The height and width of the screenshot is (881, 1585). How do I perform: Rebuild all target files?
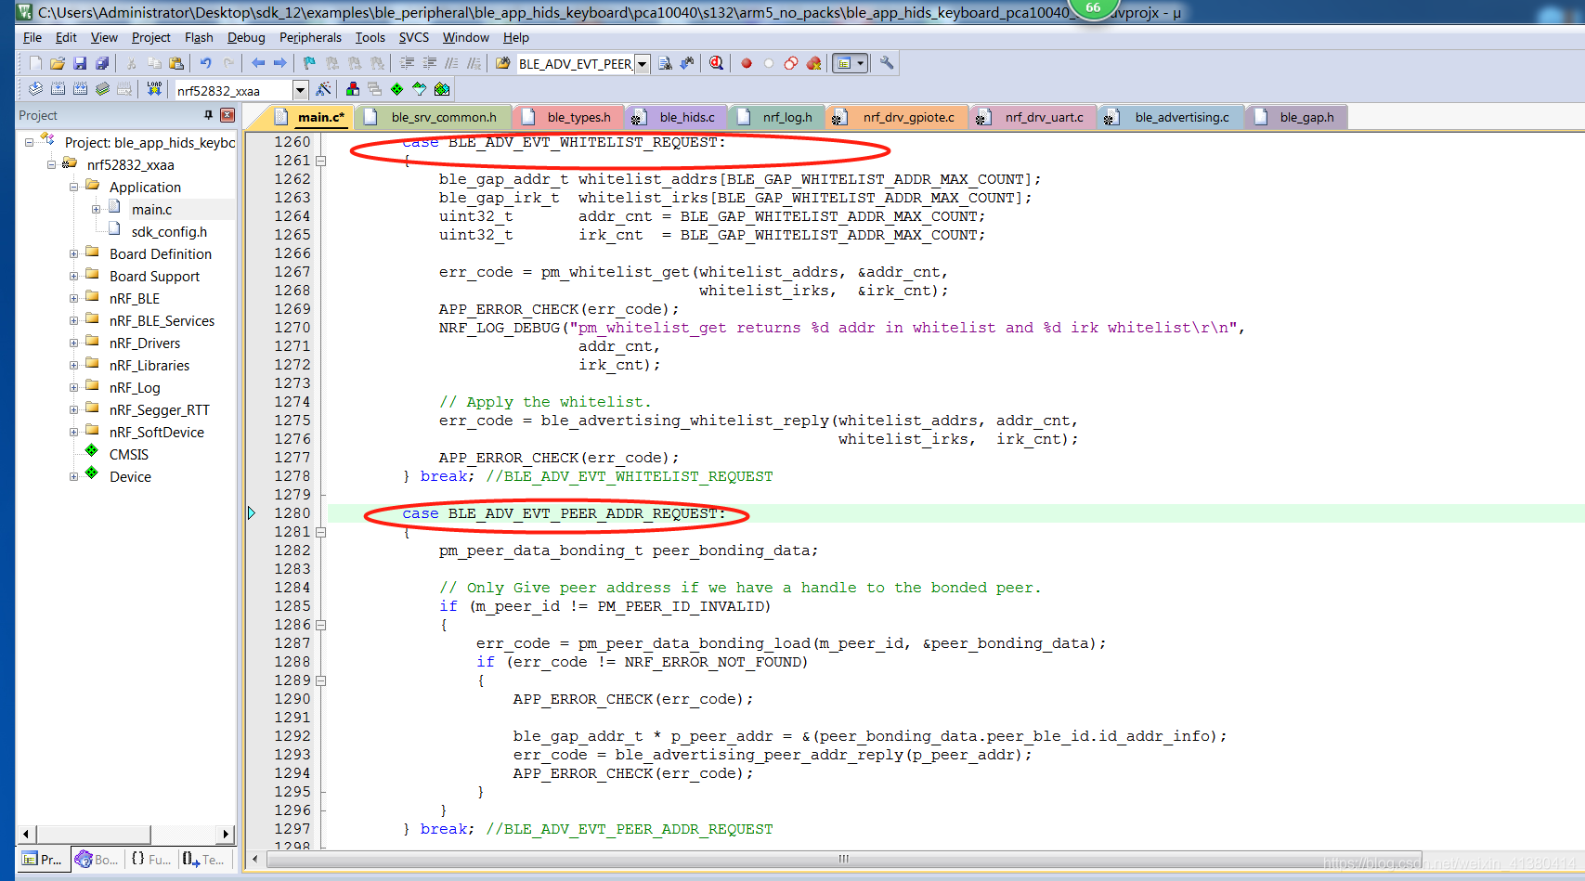80,89
